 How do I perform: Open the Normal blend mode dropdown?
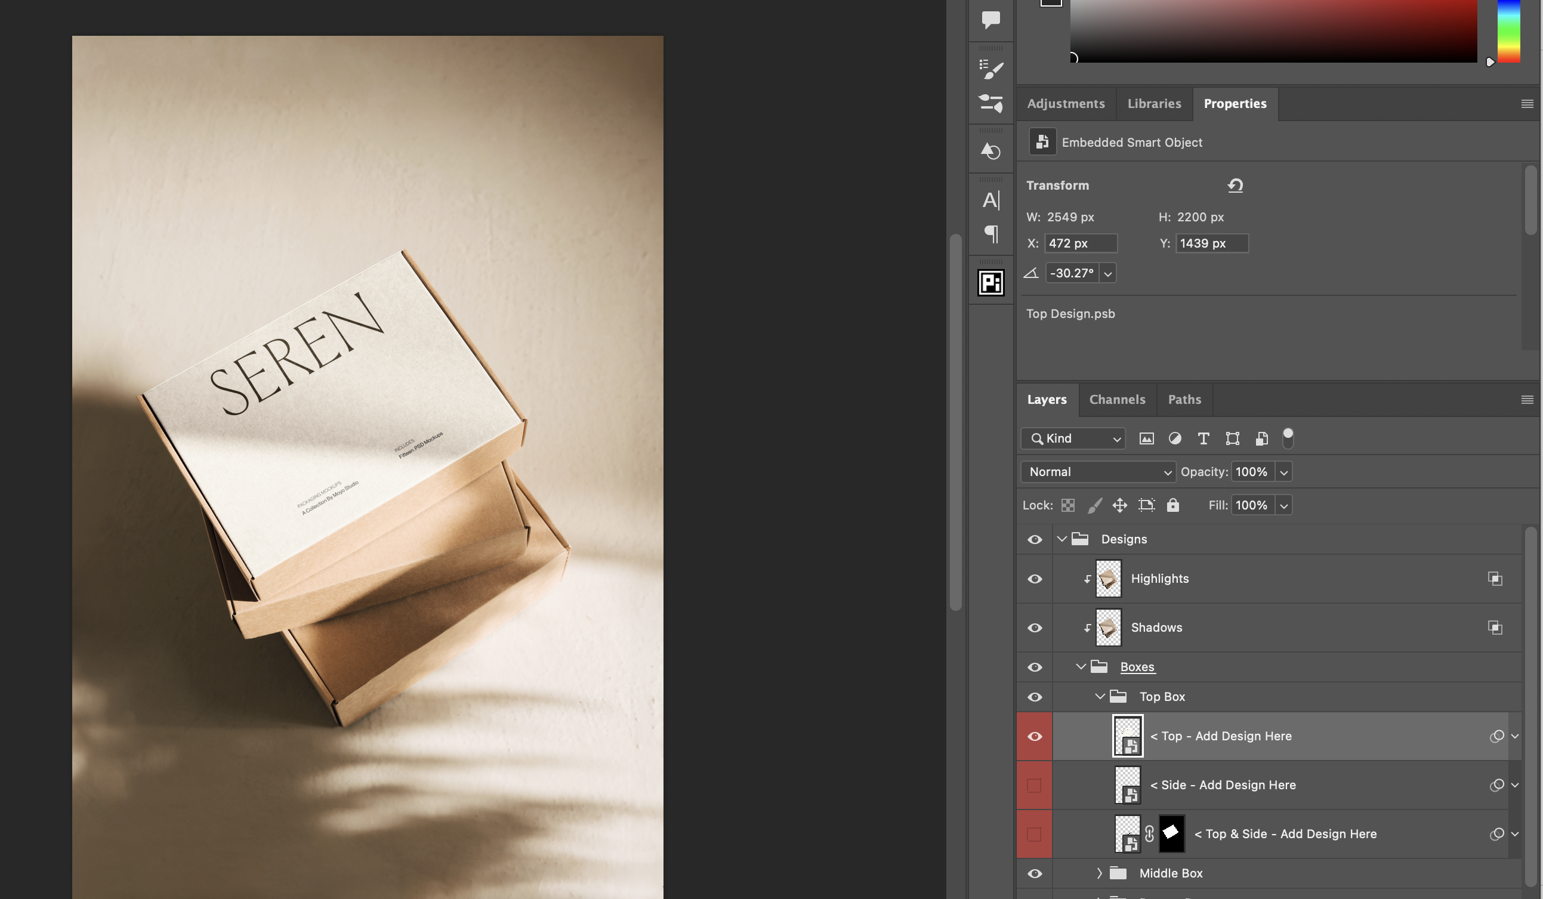pos(1098,472)
